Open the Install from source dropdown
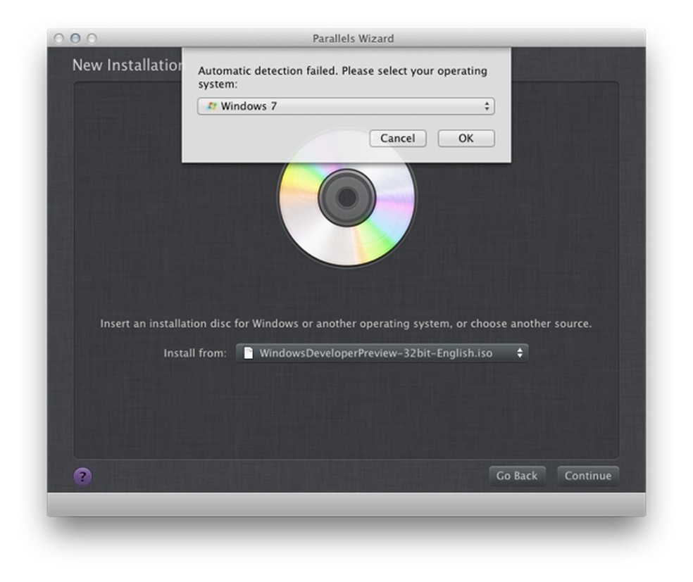Viewport: 693px width, 582px height. [382, 353]
